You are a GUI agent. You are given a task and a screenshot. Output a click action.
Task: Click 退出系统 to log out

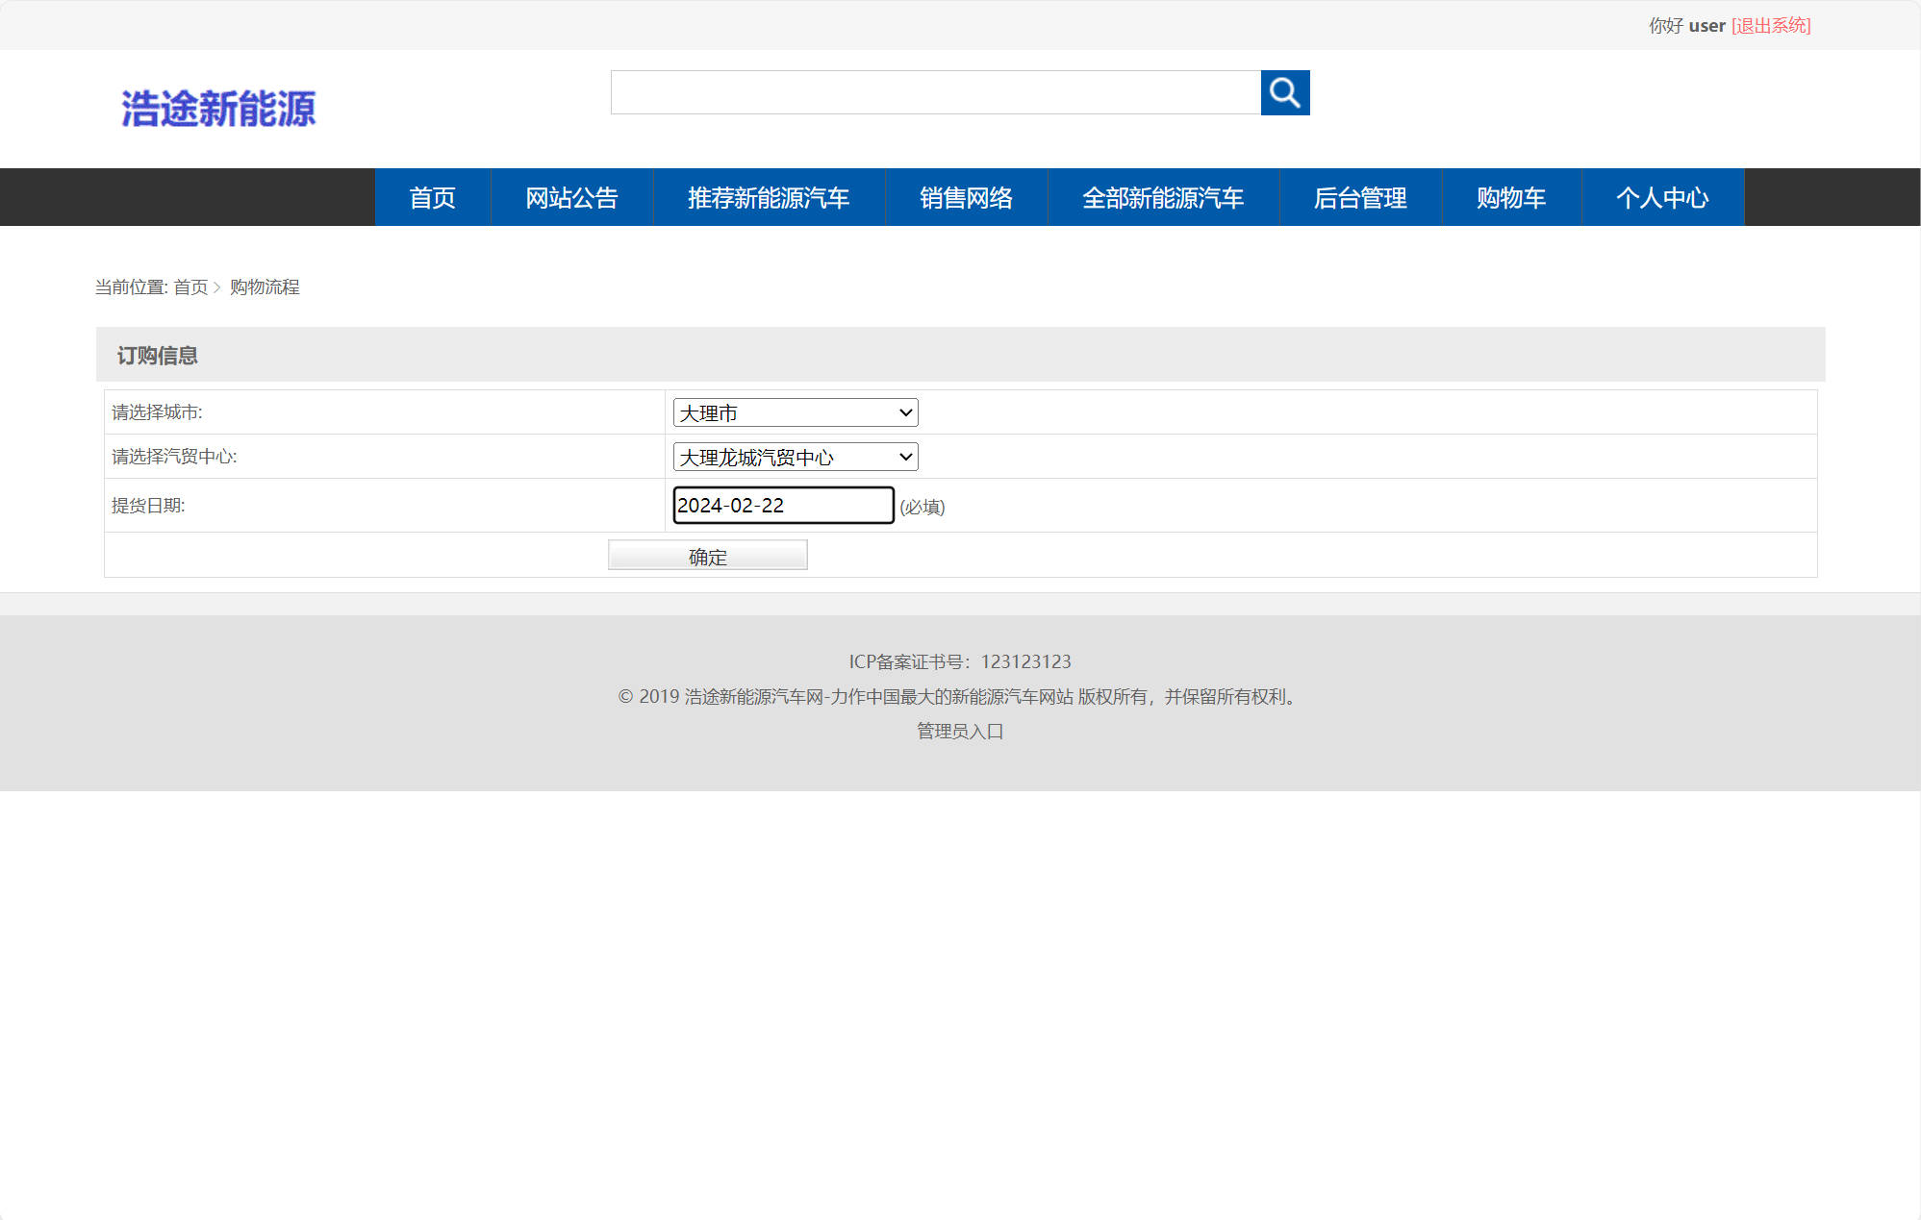[x=1770, y=25]
